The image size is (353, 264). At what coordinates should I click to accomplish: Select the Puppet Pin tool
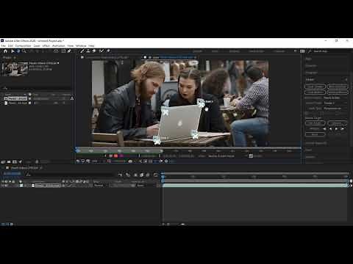[108, 51]
